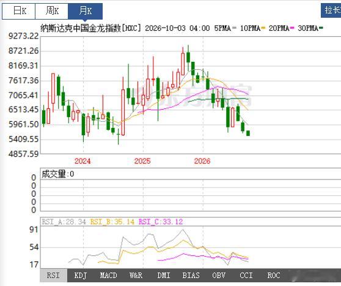Open the MACD indicator tab

point(108,276)
